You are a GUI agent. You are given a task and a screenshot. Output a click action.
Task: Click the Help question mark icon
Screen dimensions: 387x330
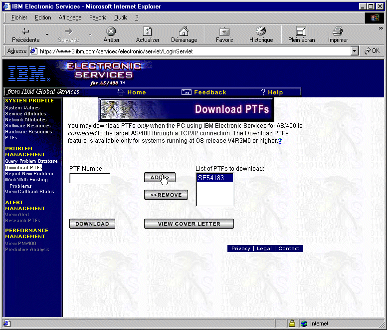[x=263, y=92]
